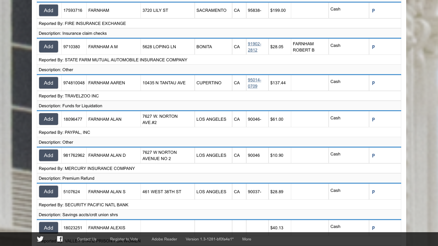Add property 974810048 FARNHAM AAREN

[x=49, y=83]
